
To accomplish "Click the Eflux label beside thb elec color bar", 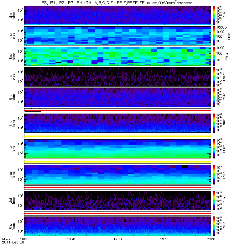I will tap(229, 36).
